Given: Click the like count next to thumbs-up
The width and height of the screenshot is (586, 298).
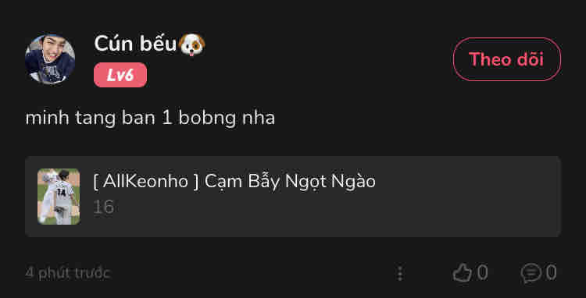Looking at the screenshot, I should pyautogui.click(x=483, y=272).
